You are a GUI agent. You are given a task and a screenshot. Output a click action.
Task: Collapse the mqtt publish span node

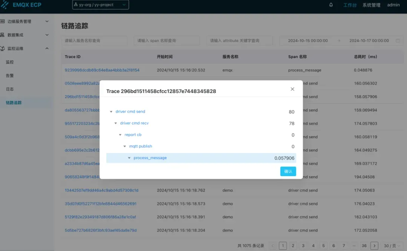pyautogui.click(x=125, y=146)
